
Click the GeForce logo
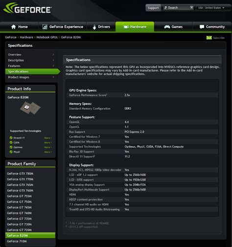[x=27, y=8]
